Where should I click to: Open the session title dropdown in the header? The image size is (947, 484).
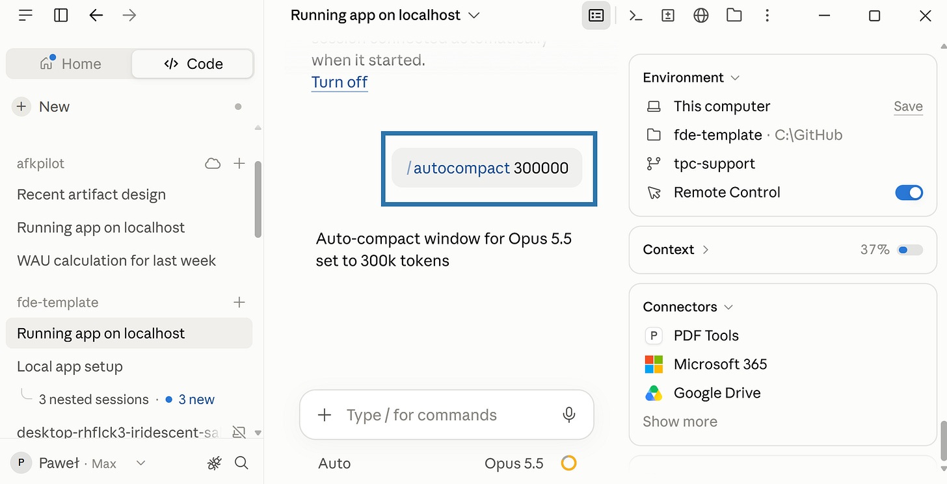(x=385, y=15)
